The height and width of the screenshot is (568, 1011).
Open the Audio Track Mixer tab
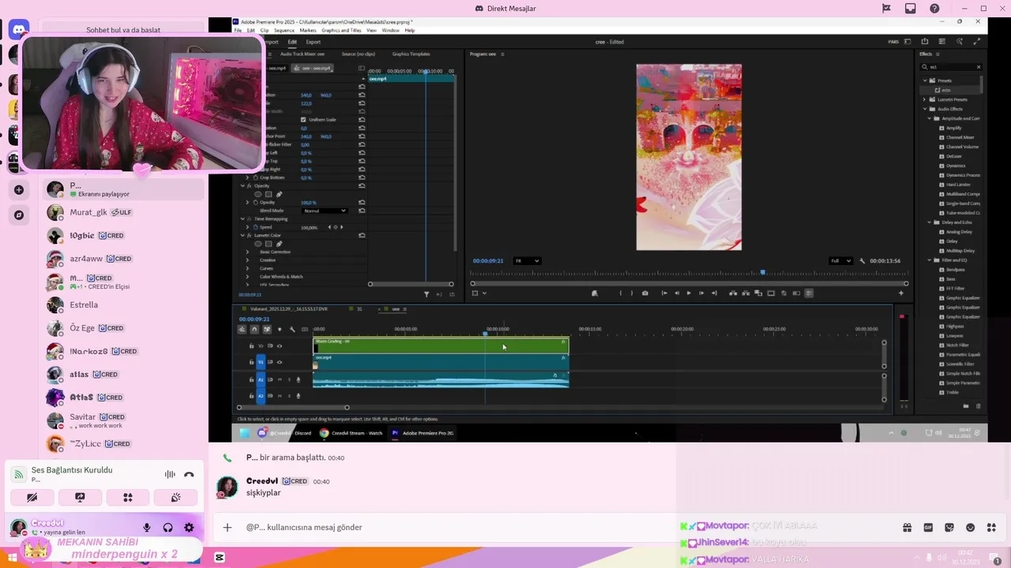pos(304,54)
